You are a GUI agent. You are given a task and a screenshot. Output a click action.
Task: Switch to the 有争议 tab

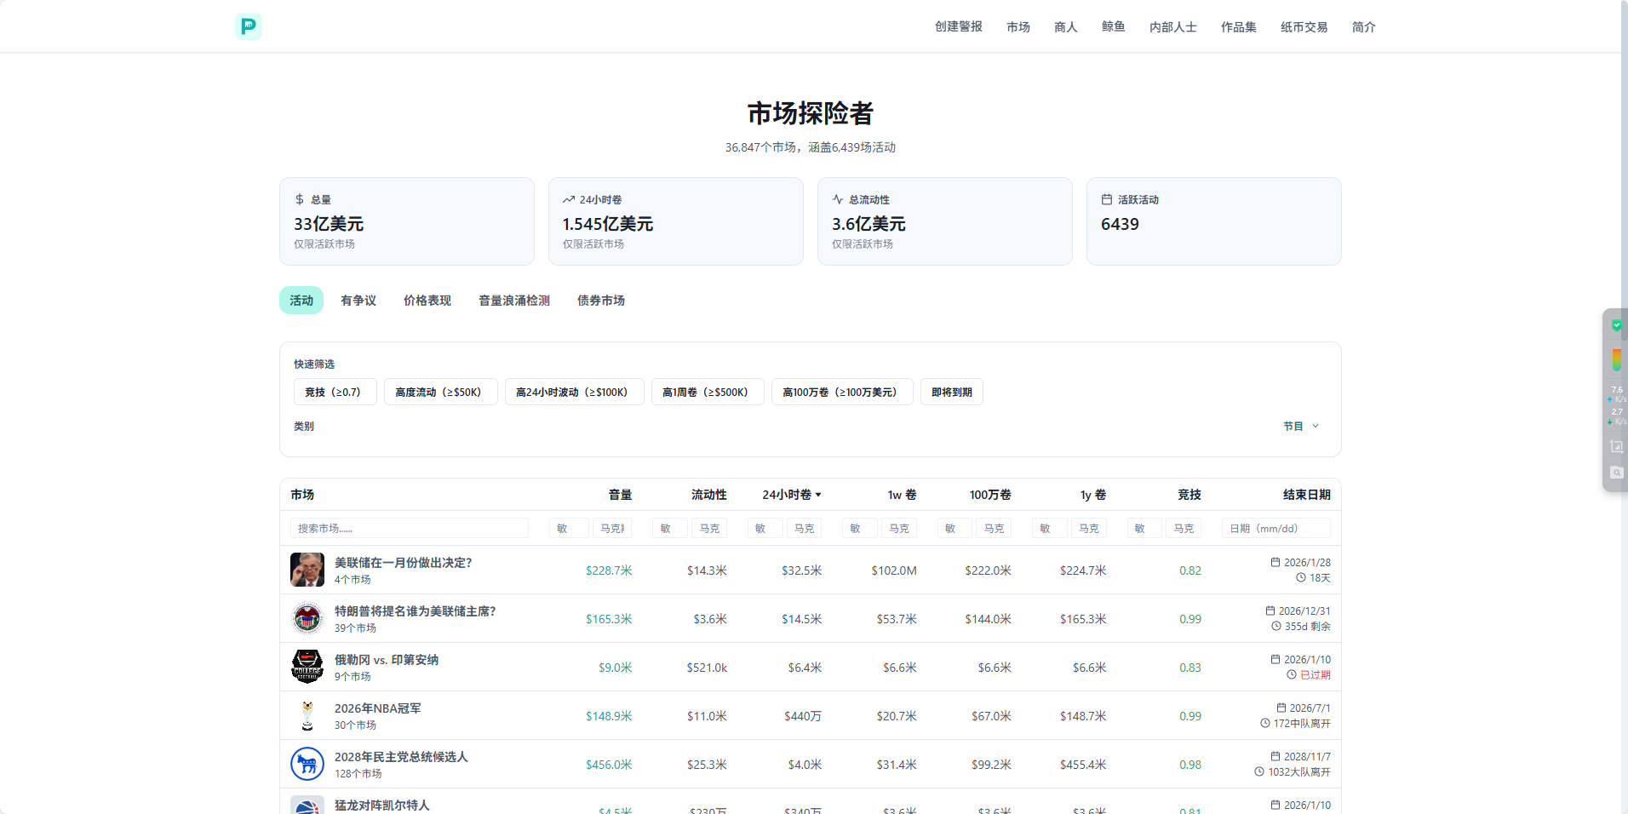point(358,301)
